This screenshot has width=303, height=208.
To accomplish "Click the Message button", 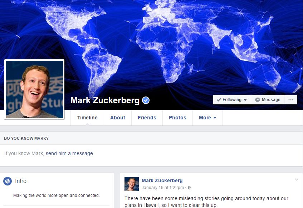I will coord(268,100).
